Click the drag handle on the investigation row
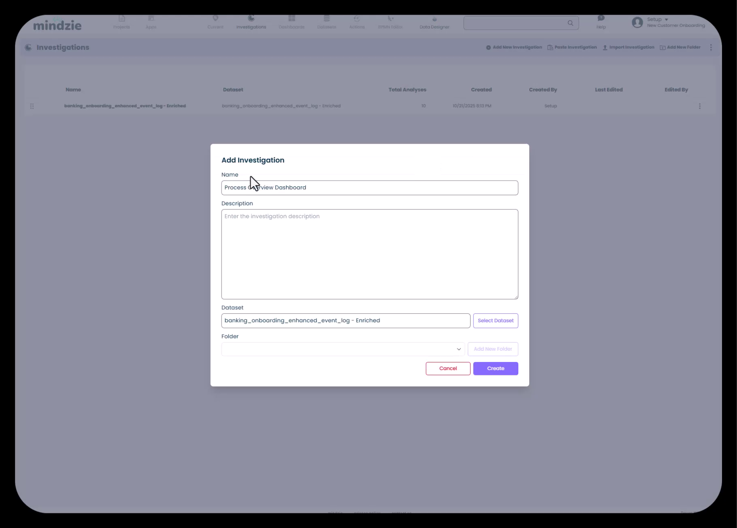Viewport: 737px width, 528px height. pyautogui.click(x=32, y=106)
